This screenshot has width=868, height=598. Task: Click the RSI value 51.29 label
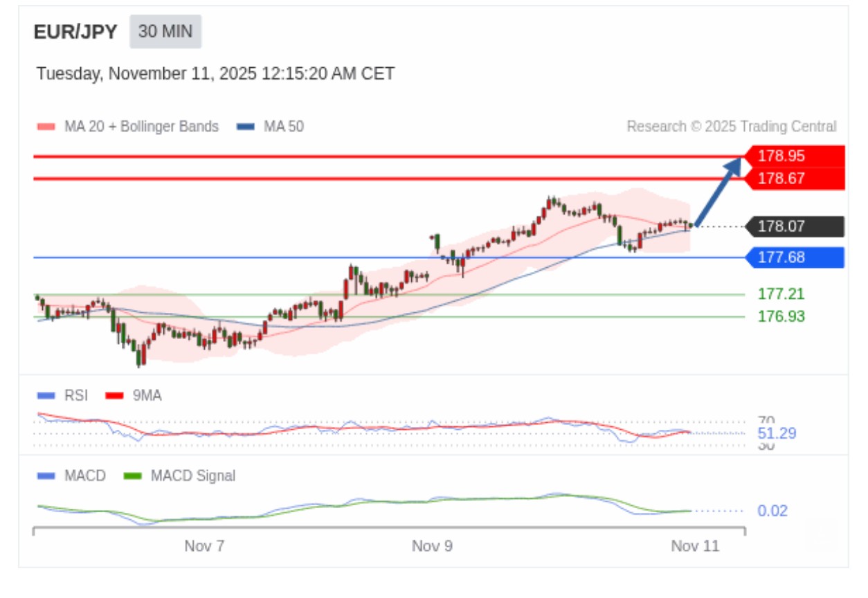coord(777,434)
